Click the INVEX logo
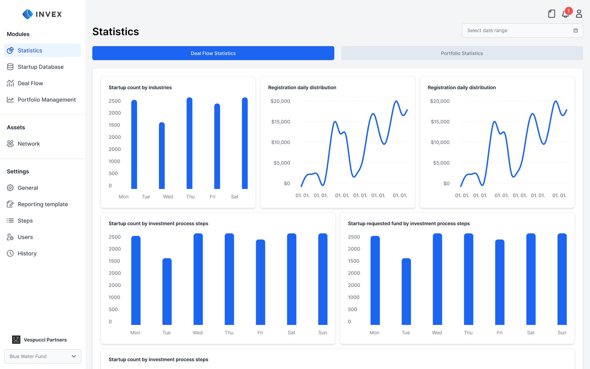 pos(42,14)
